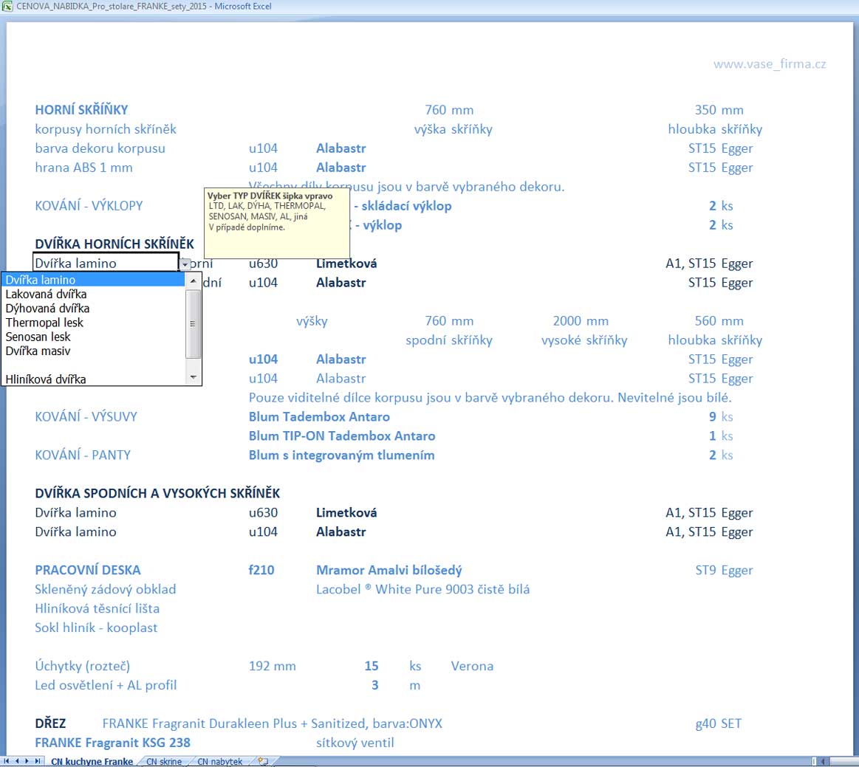Click 'Hliníková těsnící lišta' label
Screen dimensions: 859x767
(97, 608)
